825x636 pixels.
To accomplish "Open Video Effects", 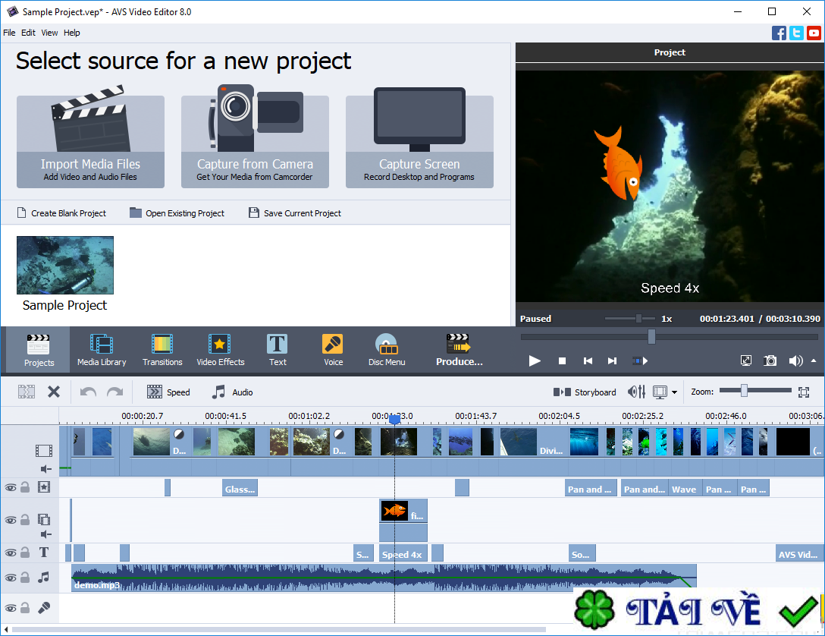I will tap(220, 349).
